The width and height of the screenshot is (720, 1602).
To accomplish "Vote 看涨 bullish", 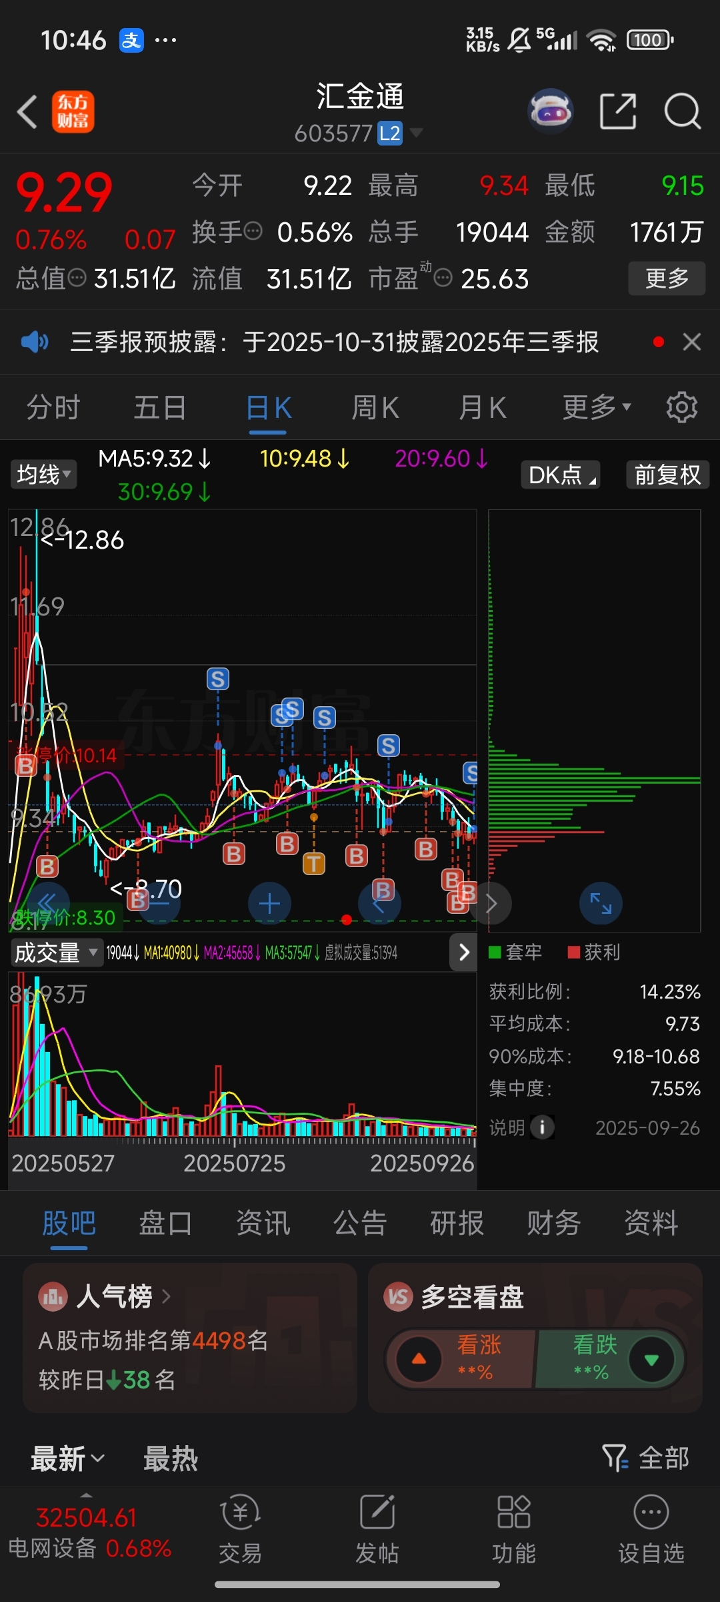I will [x=460, y=1358].
